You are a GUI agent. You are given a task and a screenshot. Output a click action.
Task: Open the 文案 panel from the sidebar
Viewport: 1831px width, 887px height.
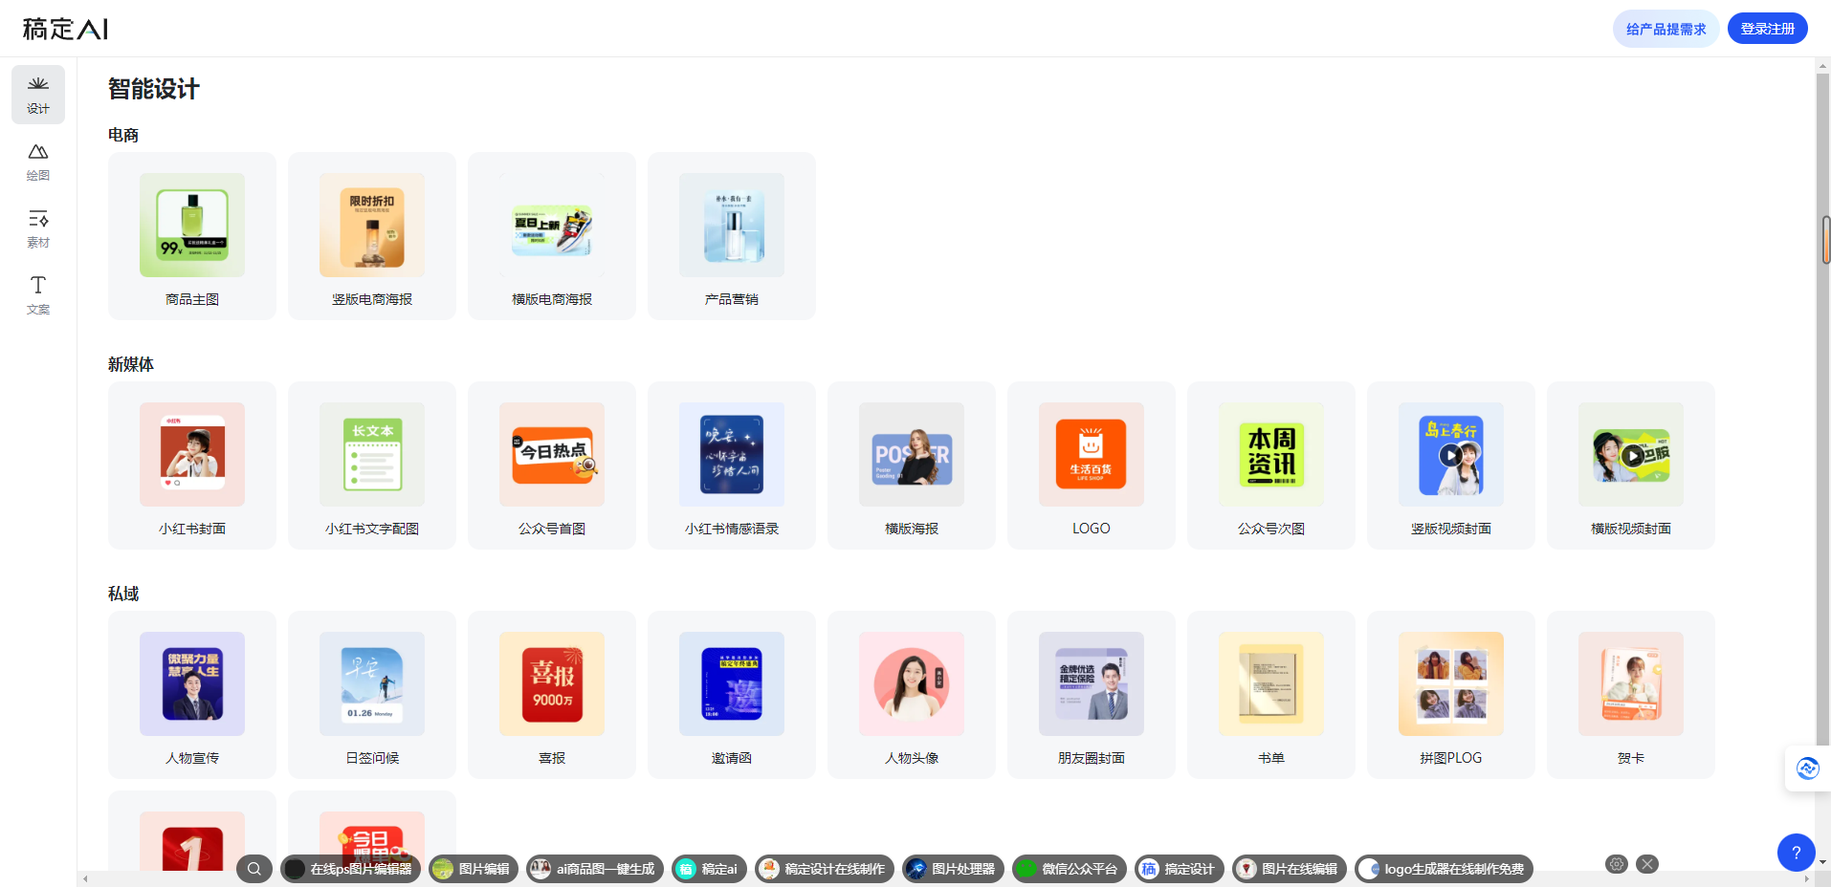click(37, 294)
